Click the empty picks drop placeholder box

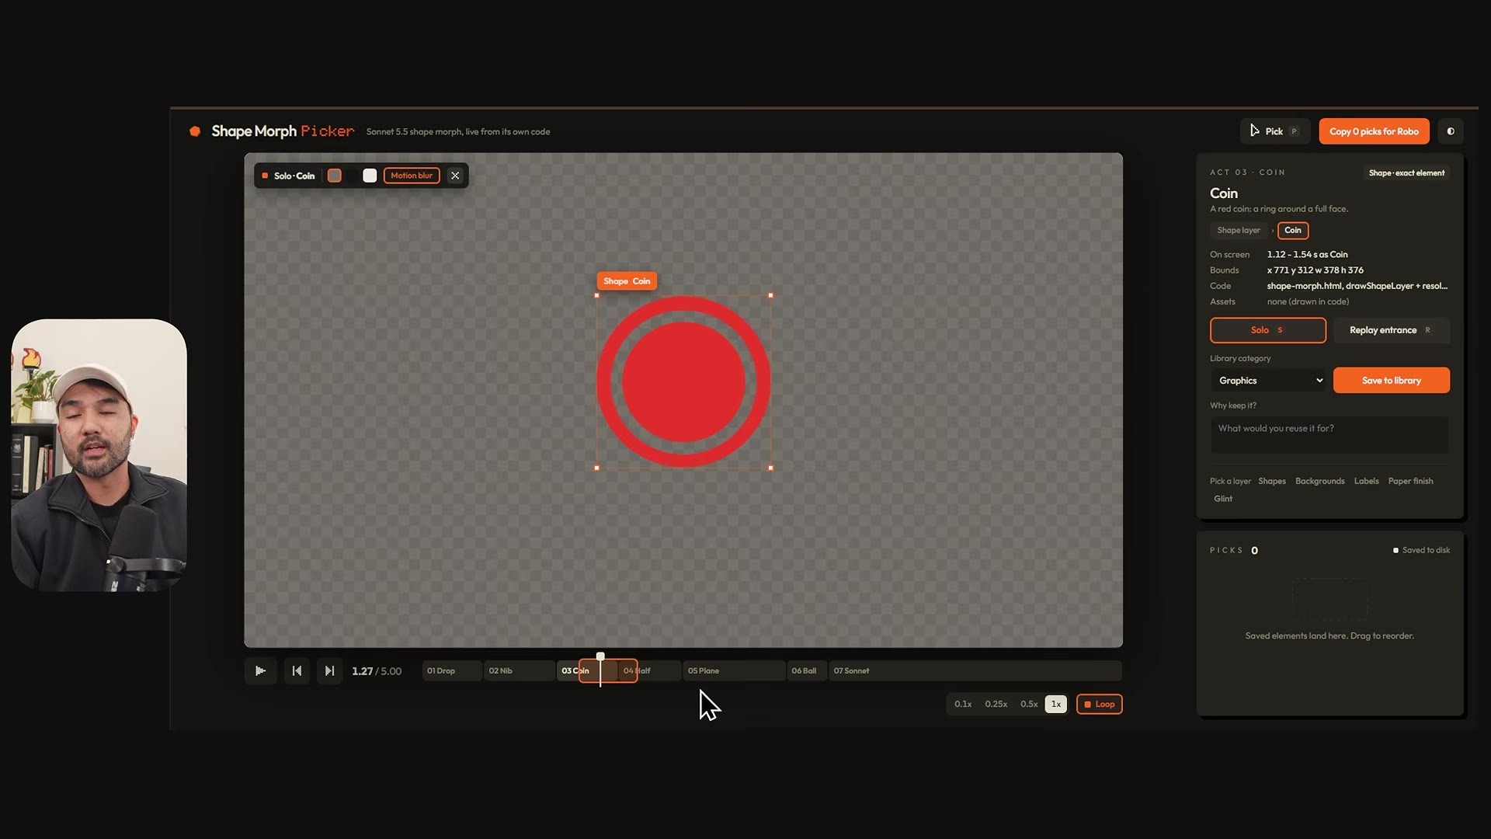[x=1329, y=598]
